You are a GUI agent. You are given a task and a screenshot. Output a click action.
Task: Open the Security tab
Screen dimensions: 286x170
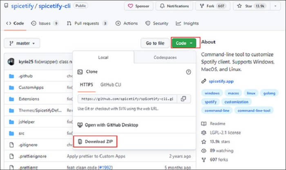tap(156, 23)
